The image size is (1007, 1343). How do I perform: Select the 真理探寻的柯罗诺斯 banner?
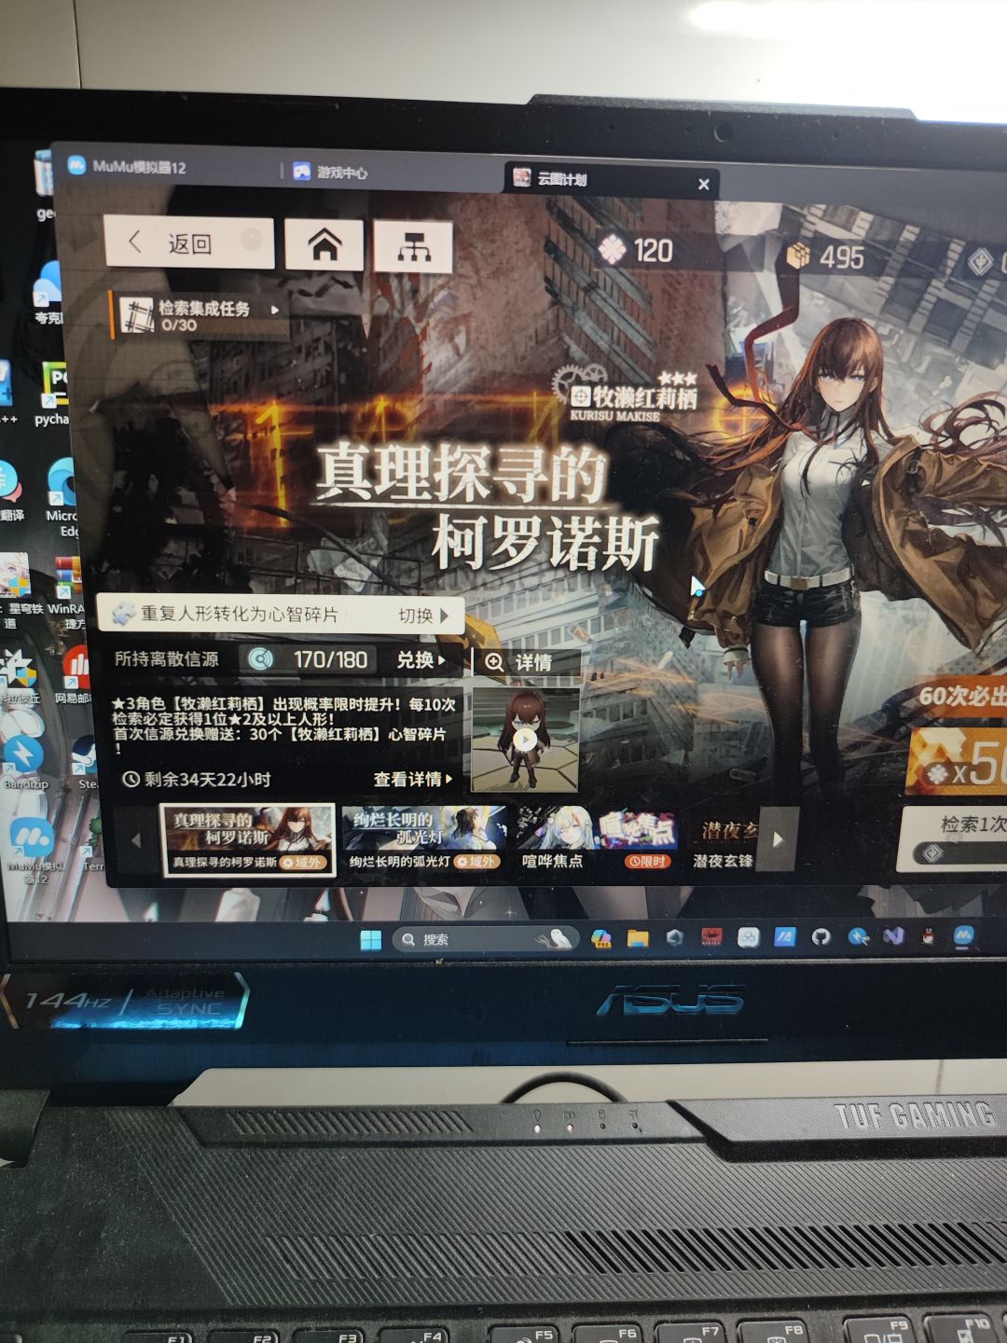tap(248, 839)
